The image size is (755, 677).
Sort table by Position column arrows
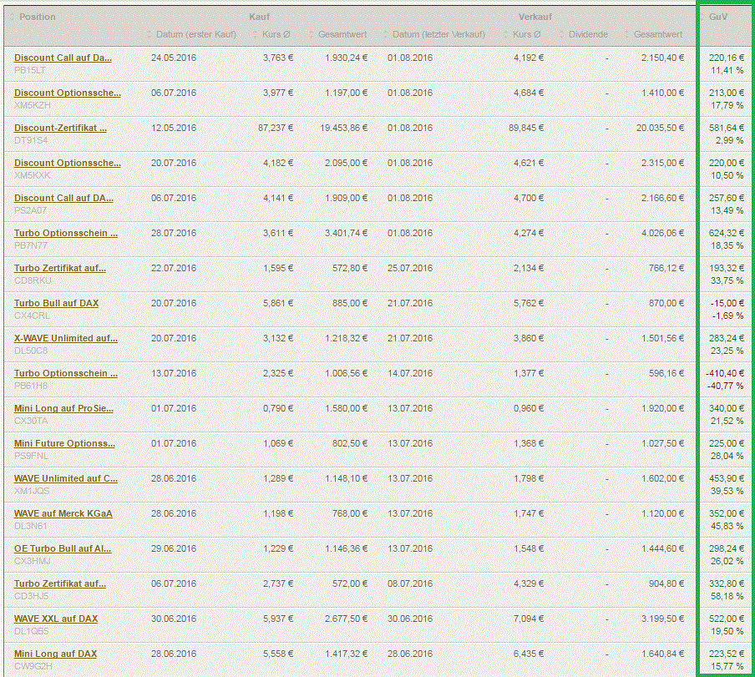13,17
